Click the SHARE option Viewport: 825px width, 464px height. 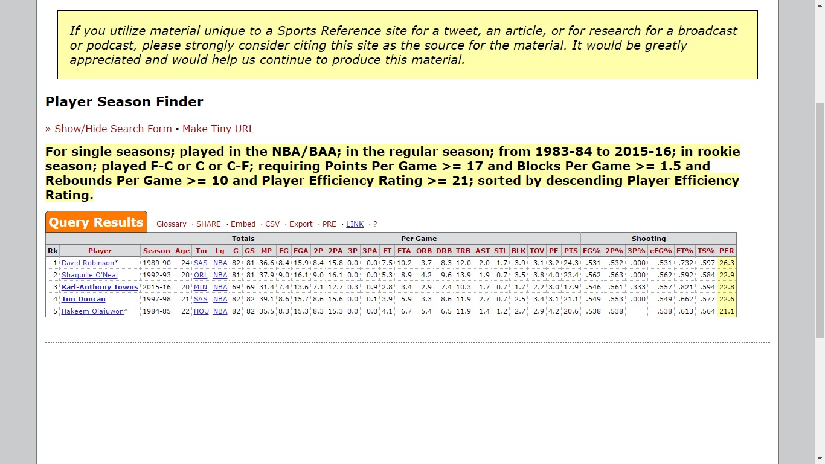[208, 224]
